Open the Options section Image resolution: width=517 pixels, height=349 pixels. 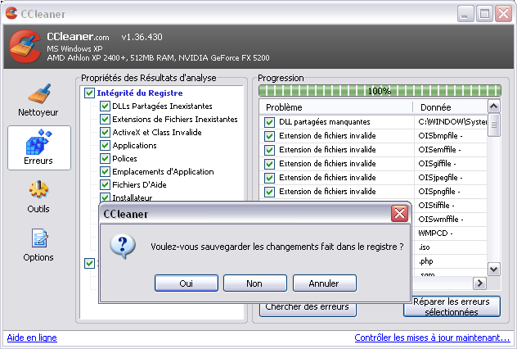pos(38,245)
